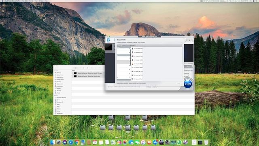Select the 'to Lenovo Pad' profile

click(x=137, y=68)
